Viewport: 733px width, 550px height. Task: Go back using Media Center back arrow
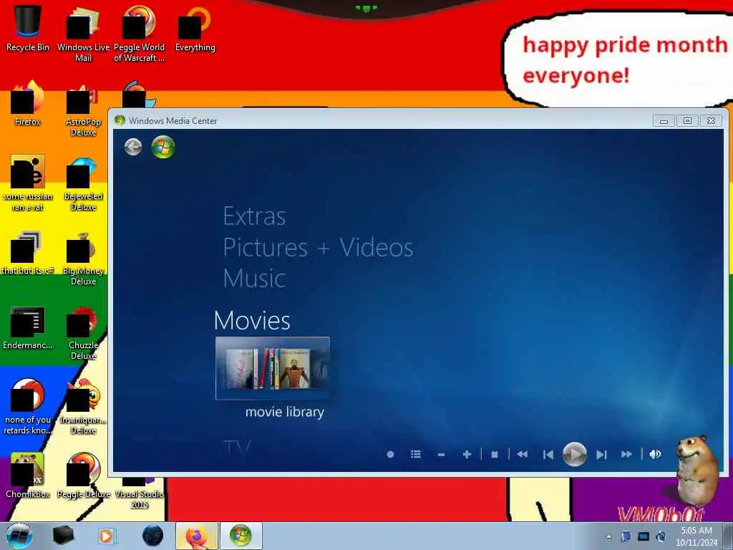133,148
